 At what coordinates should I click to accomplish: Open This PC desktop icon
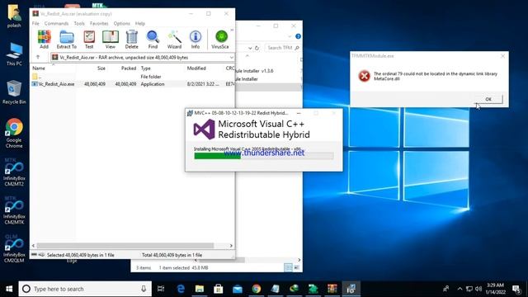(14, 54)
